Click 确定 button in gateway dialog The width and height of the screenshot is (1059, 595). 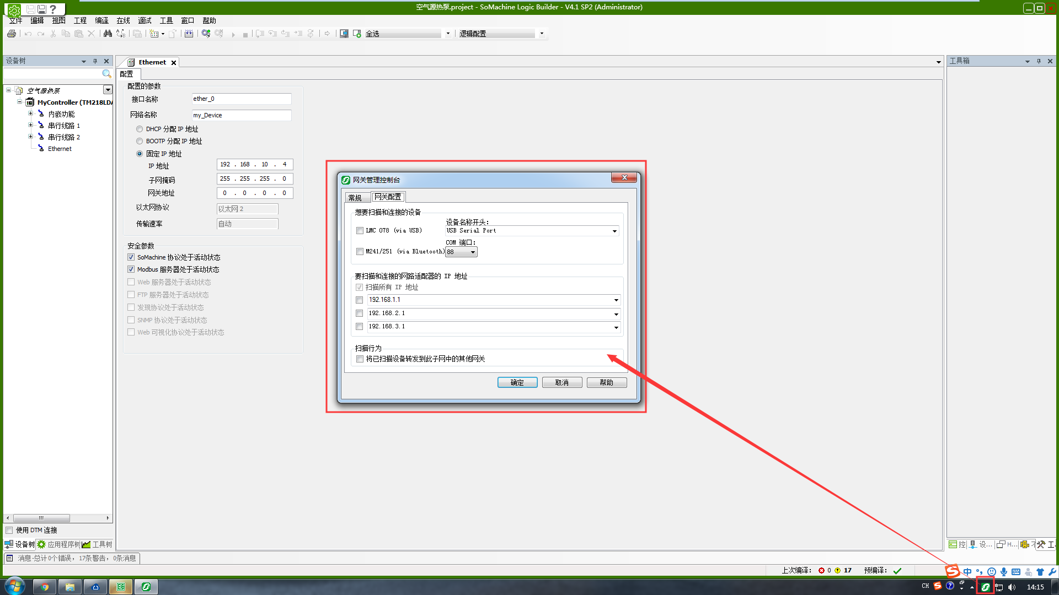coord(517,383)
